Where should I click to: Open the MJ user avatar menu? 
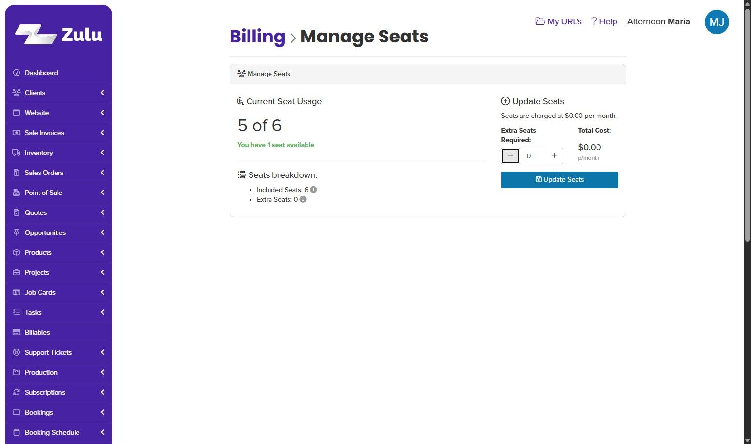(x=716, y=22)
